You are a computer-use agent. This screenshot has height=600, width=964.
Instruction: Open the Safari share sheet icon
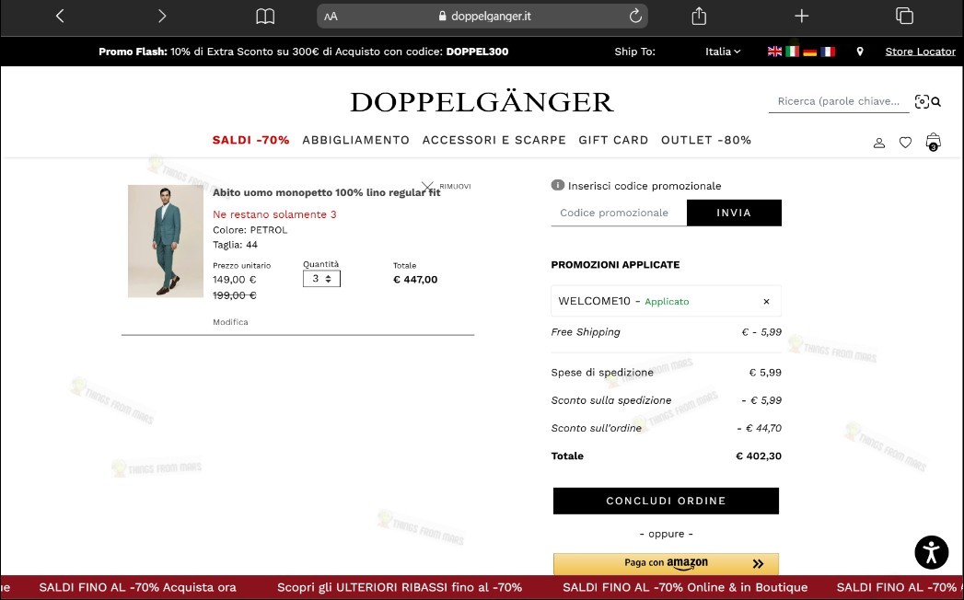699,16
